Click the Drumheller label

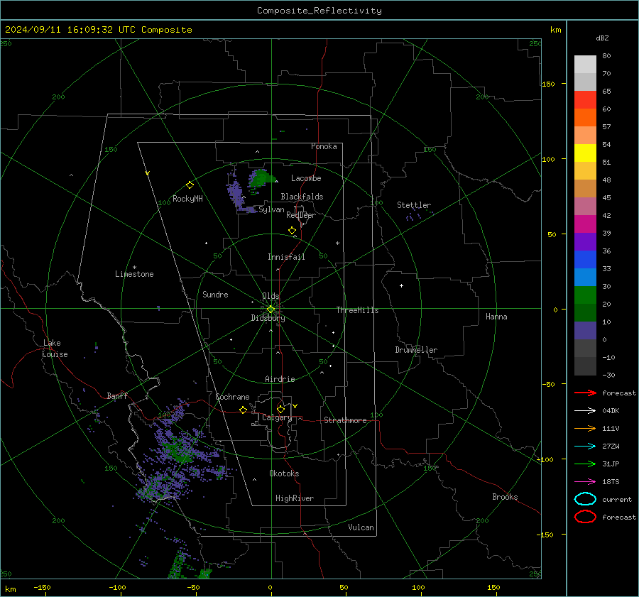point(416,350)
